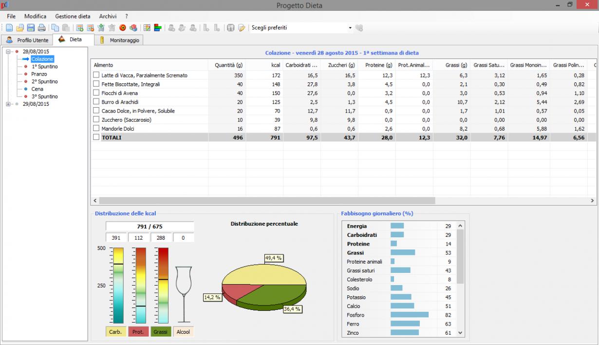Click the copy icon in toolbar
The image size is (599, 345).
tap(55, 28)
